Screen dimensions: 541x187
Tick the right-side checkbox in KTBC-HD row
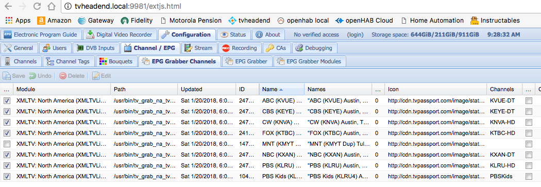(529, 133)
